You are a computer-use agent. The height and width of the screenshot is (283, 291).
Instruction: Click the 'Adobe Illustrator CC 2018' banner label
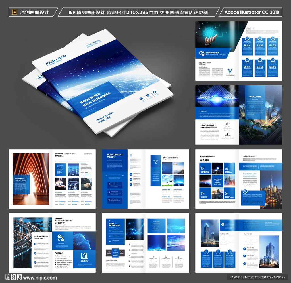click(252, 12)
